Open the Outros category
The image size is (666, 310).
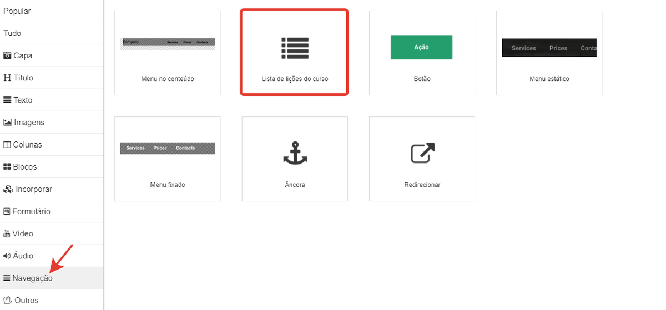click(27, 301)
